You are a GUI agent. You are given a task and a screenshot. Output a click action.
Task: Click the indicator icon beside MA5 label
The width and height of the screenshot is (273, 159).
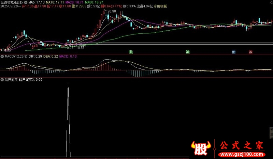[x=26, y=2]
